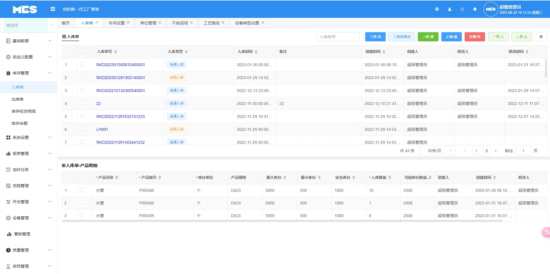This screenshot has width=550, height=274.
Task: Click the 库存管理 sidebar inventory icon
Action: tap(8, 73)
